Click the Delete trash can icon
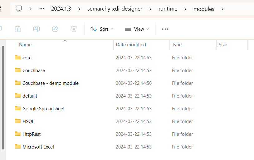Image resolution: width=254 pixels, height=160 pixels. [74, 29]
